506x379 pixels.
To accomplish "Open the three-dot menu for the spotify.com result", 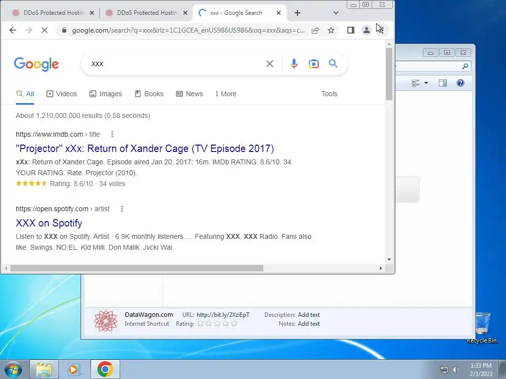I will 122,209.
